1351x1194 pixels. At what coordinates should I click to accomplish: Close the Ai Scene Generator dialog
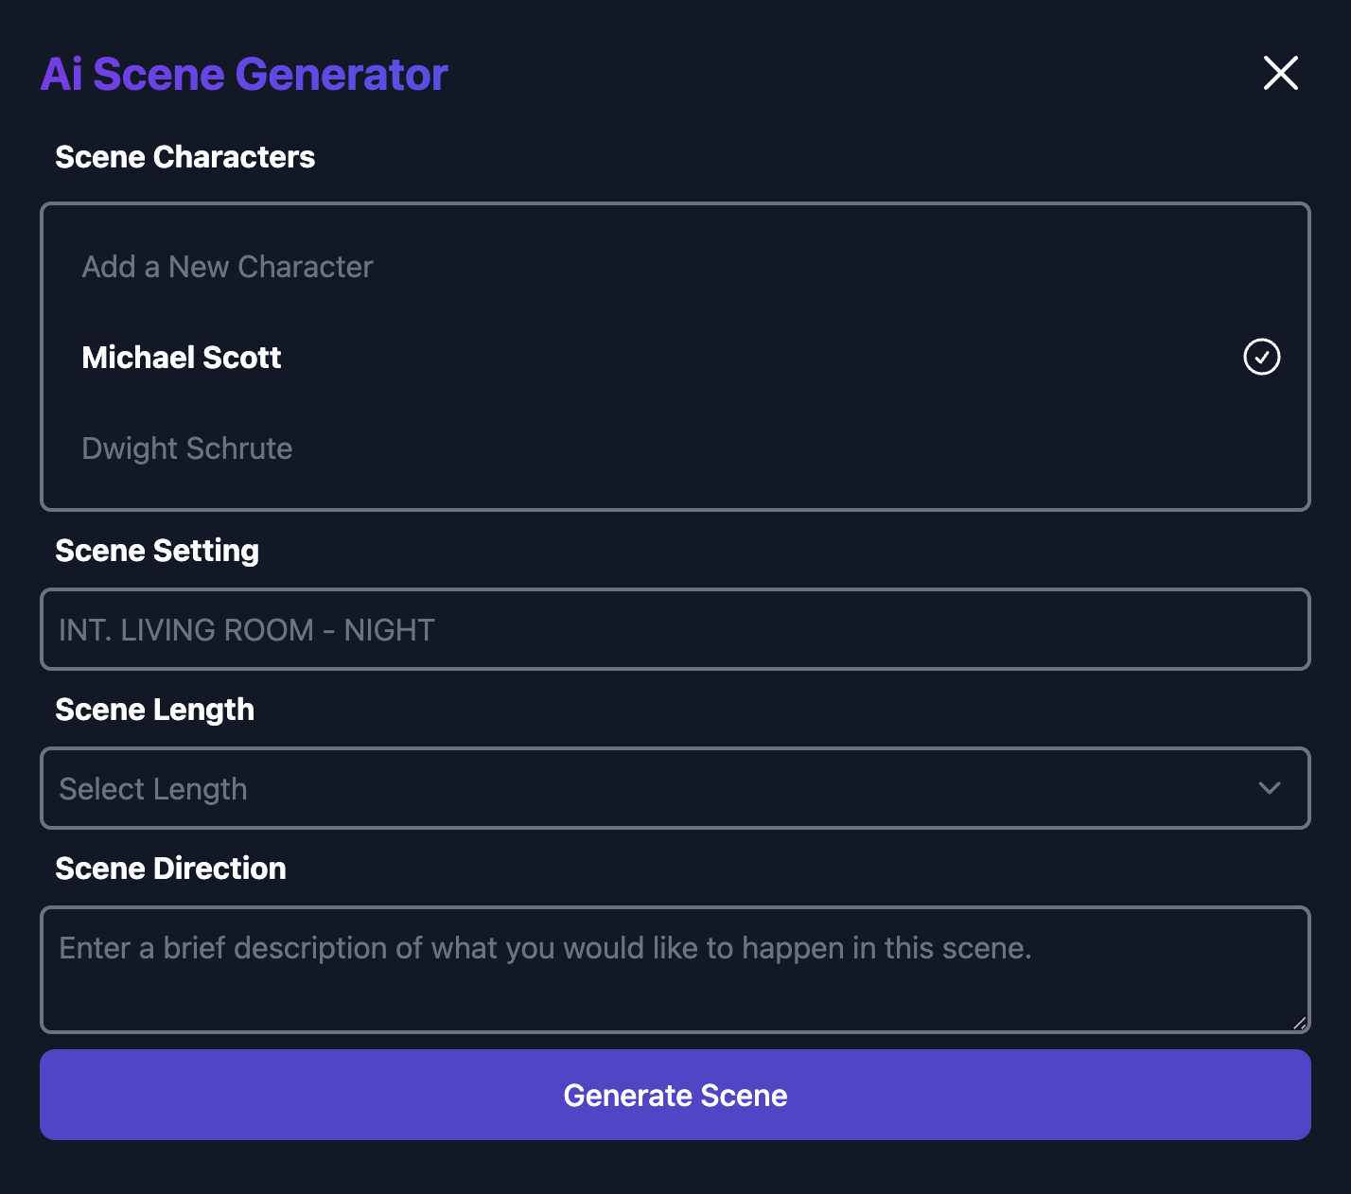1280,73
